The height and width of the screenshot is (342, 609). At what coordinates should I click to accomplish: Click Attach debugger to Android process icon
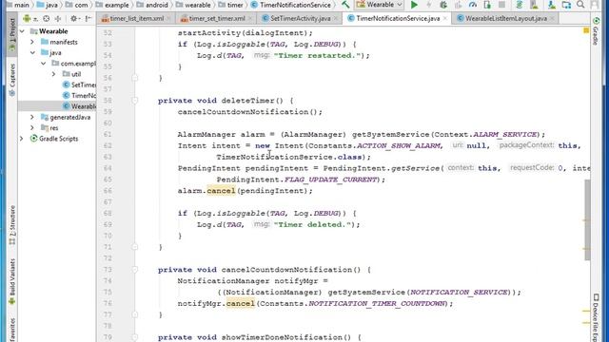coord(487,5)
